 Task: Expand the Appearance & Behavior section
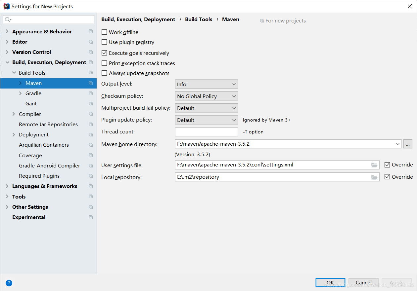(x=7, y=31)
